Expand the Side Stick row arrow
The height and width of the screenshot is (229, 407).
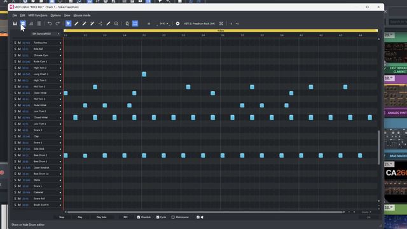point(60,149)
